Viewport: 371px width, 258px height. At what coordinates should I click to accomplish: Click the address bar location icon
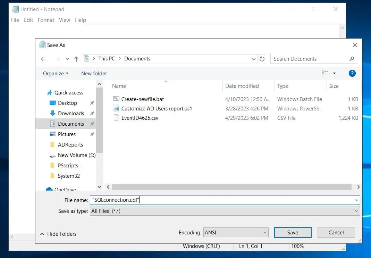pos(86,58)
